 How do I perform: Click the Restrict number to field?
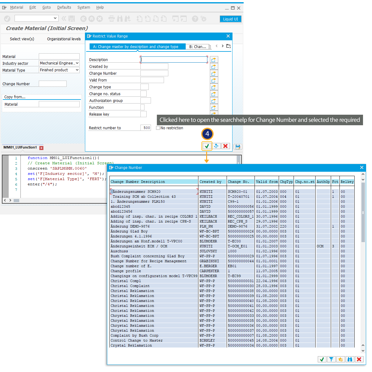(146, 128)
